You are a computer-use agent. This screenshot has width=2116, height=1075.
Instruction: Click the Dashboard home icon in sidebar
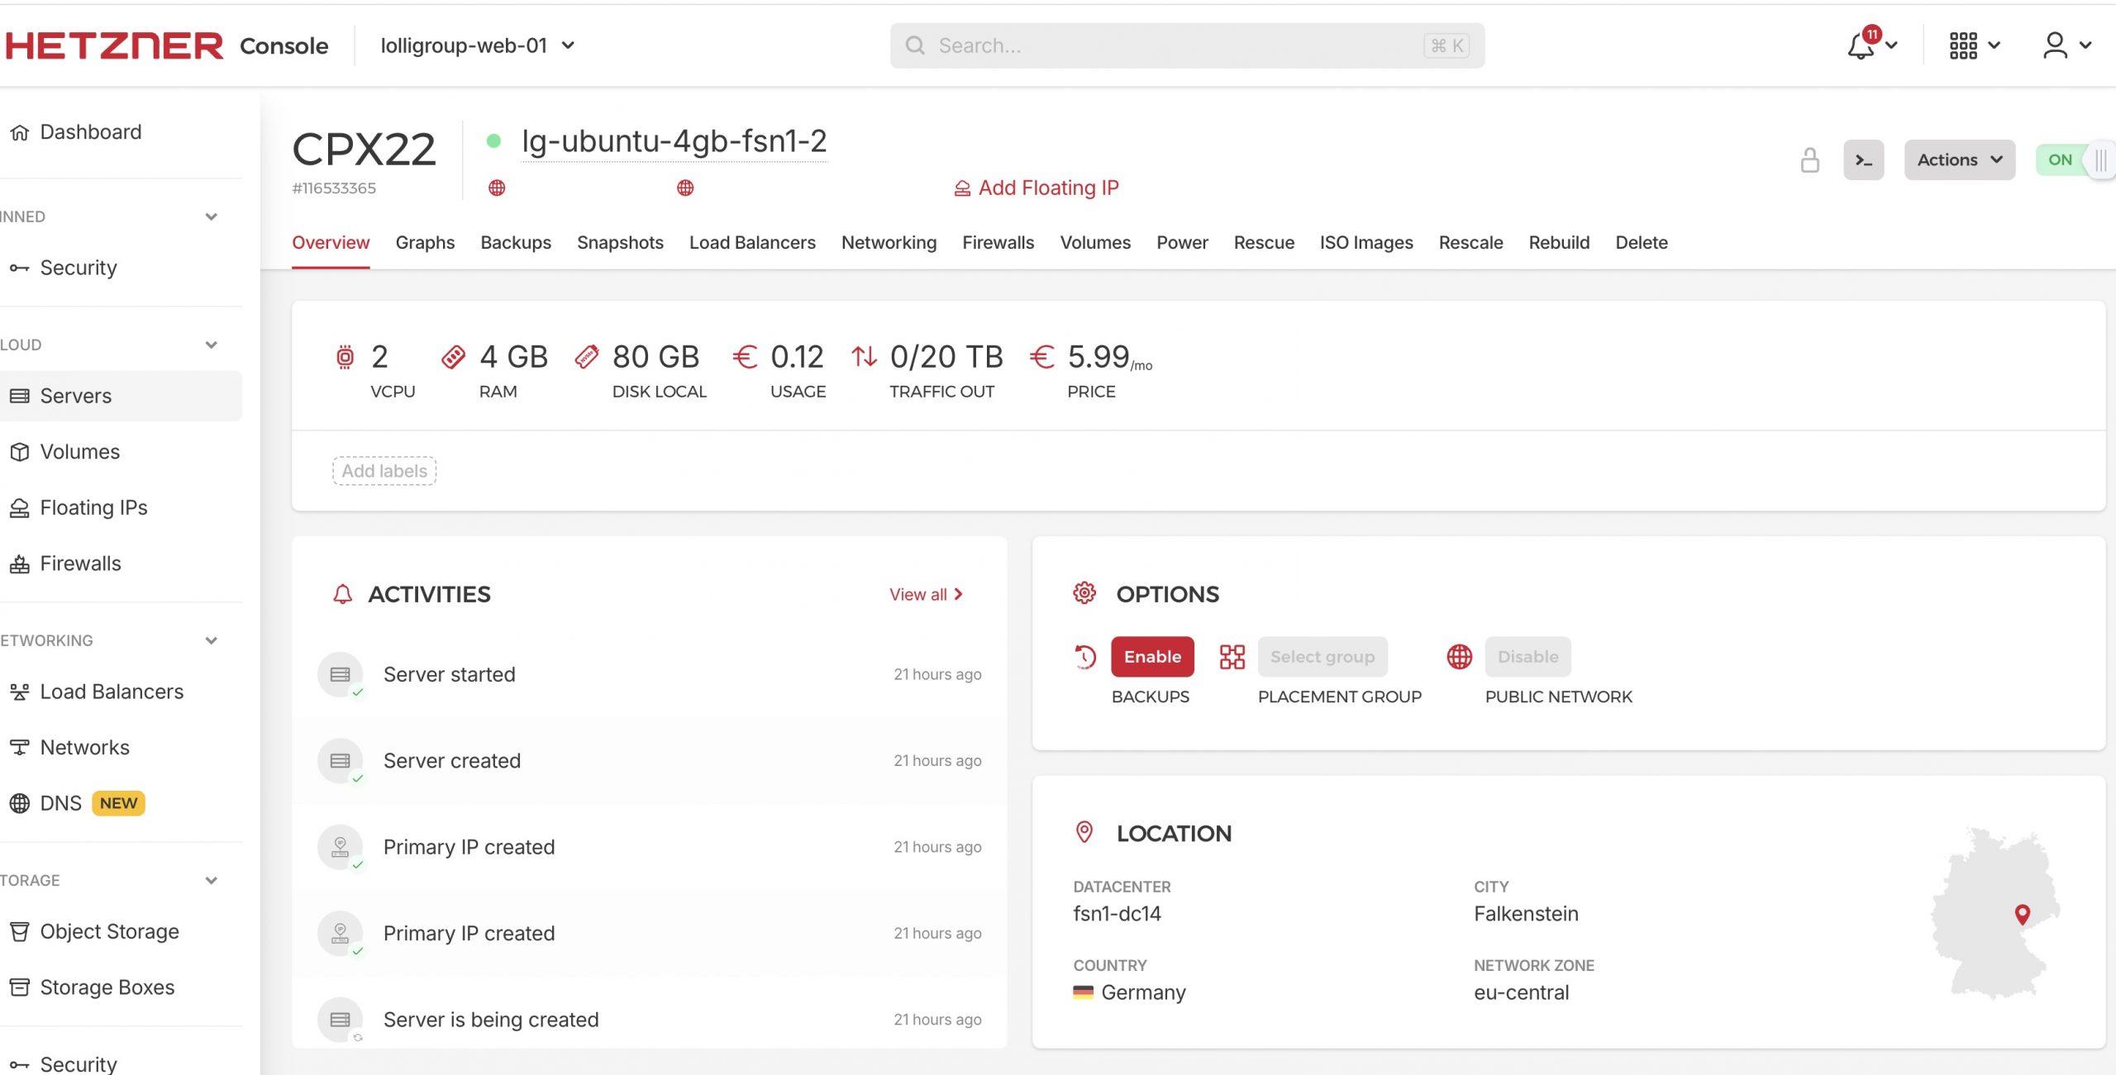click(20, 132)
